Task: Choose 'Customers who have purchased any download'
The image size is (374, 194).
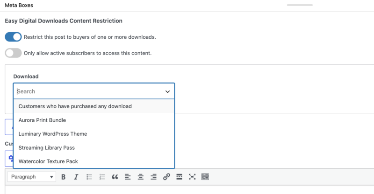Action: (x=94, y=106)
